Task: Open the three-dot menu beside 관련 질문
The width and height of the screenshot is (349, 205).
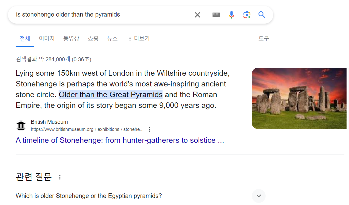Action: coord(60,177)
